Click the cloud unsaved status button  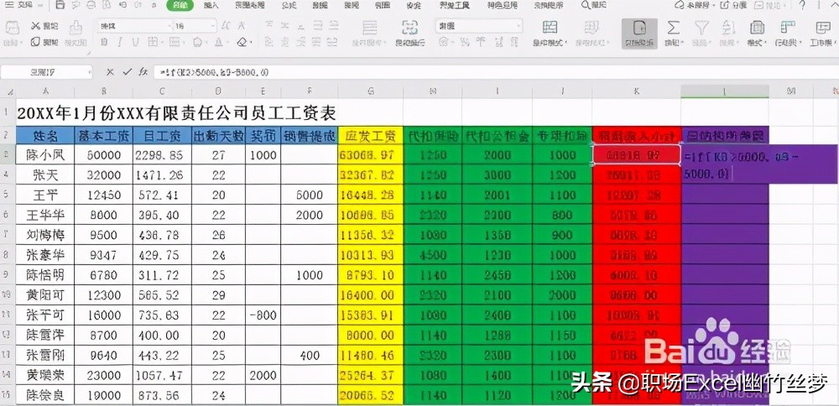[x=694, y=5]
